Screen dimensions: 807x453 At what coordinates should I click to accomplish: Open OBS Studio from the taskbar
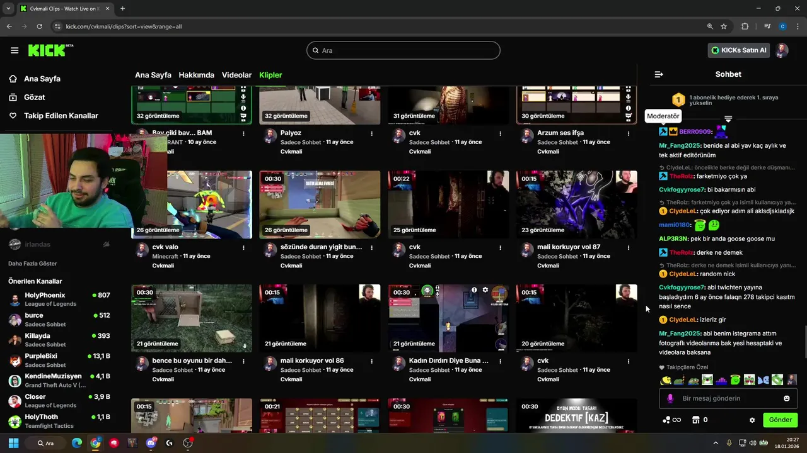[187, 443]
